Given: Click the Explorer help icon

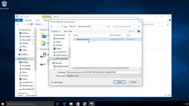Looking at the screenshot, I should tap(170, 20).
